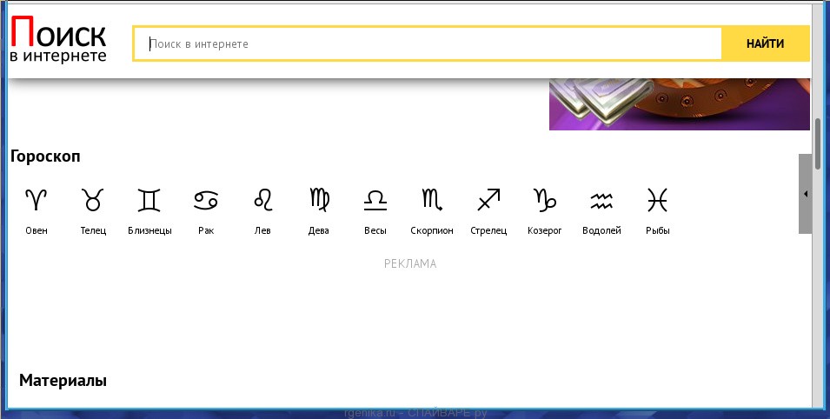
Task: Click the Sagittarius (Стрелец) zodiac icon
Action: (488, 201)
